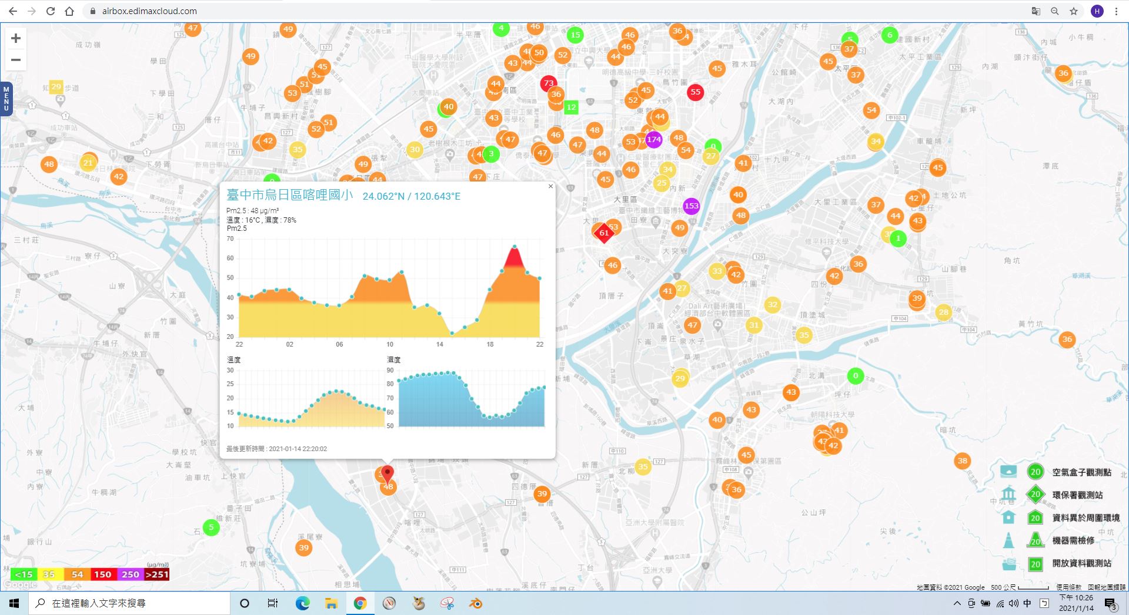
Task: Show hidden tray icons chevron
Action: pyautogui.click(x=957, y=603)
